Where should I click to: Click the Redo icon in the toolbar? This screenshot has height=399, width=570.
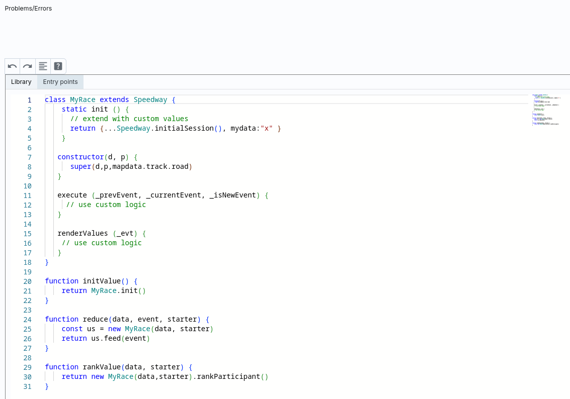[27, 66]
